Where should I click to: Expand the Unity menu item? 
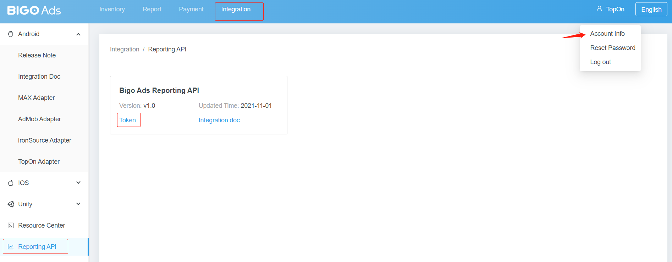[44, 204]
